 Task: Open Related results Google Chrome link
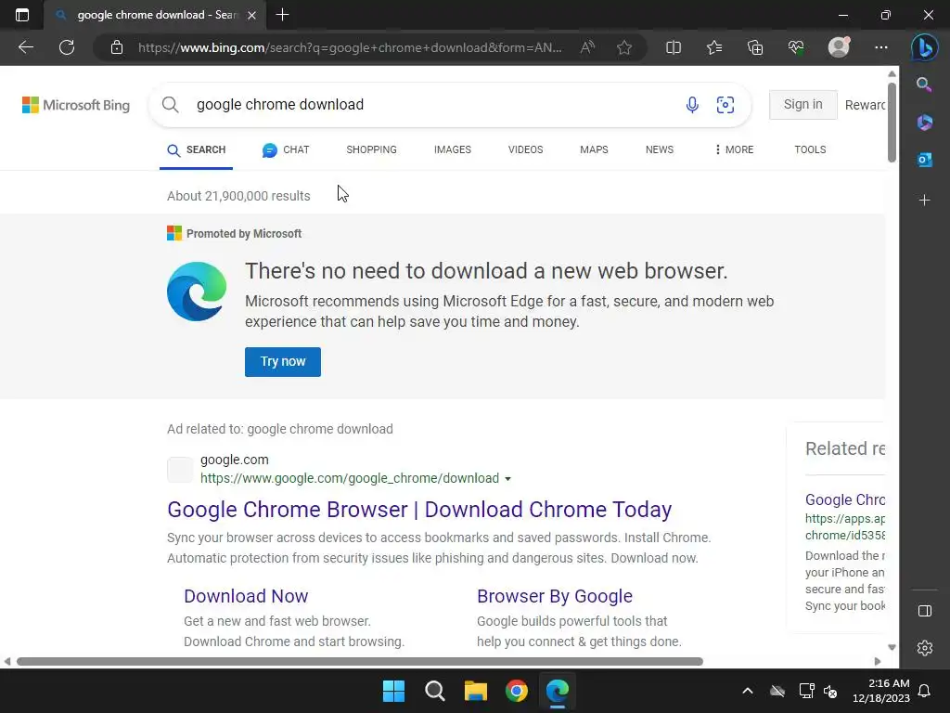point(844,499)
